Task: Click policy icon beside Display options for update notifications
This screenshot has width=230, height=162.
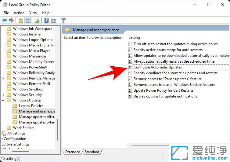Action: pos(130,96)
